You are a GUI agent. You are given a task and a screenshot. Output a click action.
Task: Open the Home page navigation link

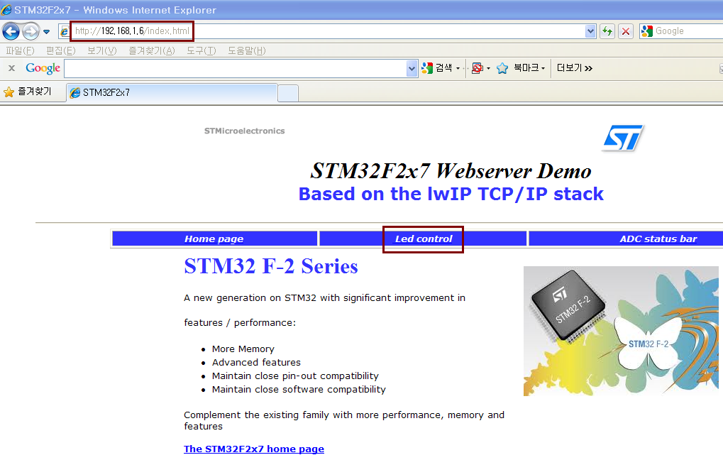pyautogui.click(x=214, y=239)
